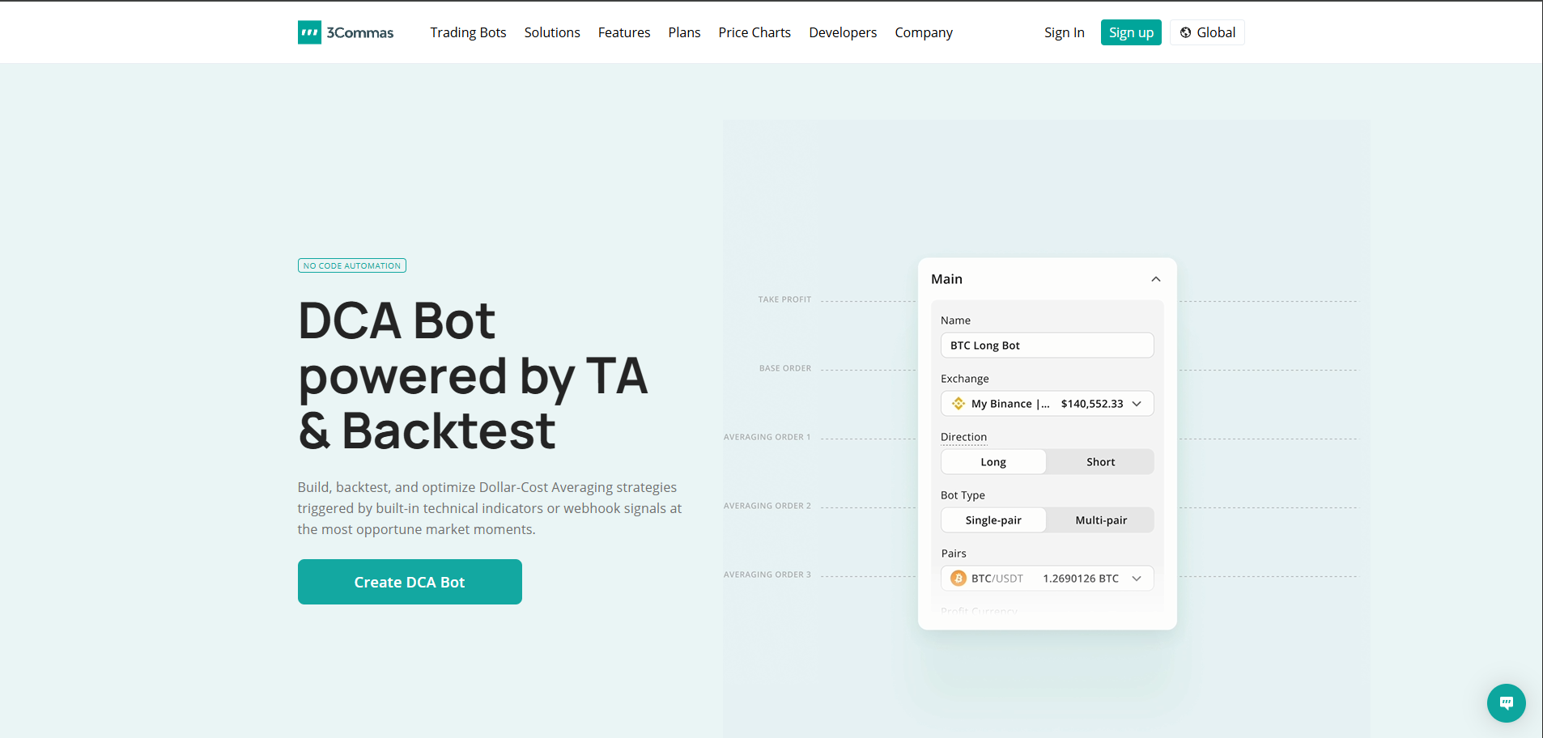Click the Binance exchange icon
1543x738 pixels.
click(x=959, y=404)
